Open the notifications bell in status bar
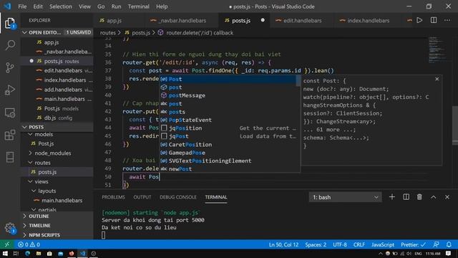Viewport: 458px width, 258px height. pyautogui.click(x=449, y=244)
